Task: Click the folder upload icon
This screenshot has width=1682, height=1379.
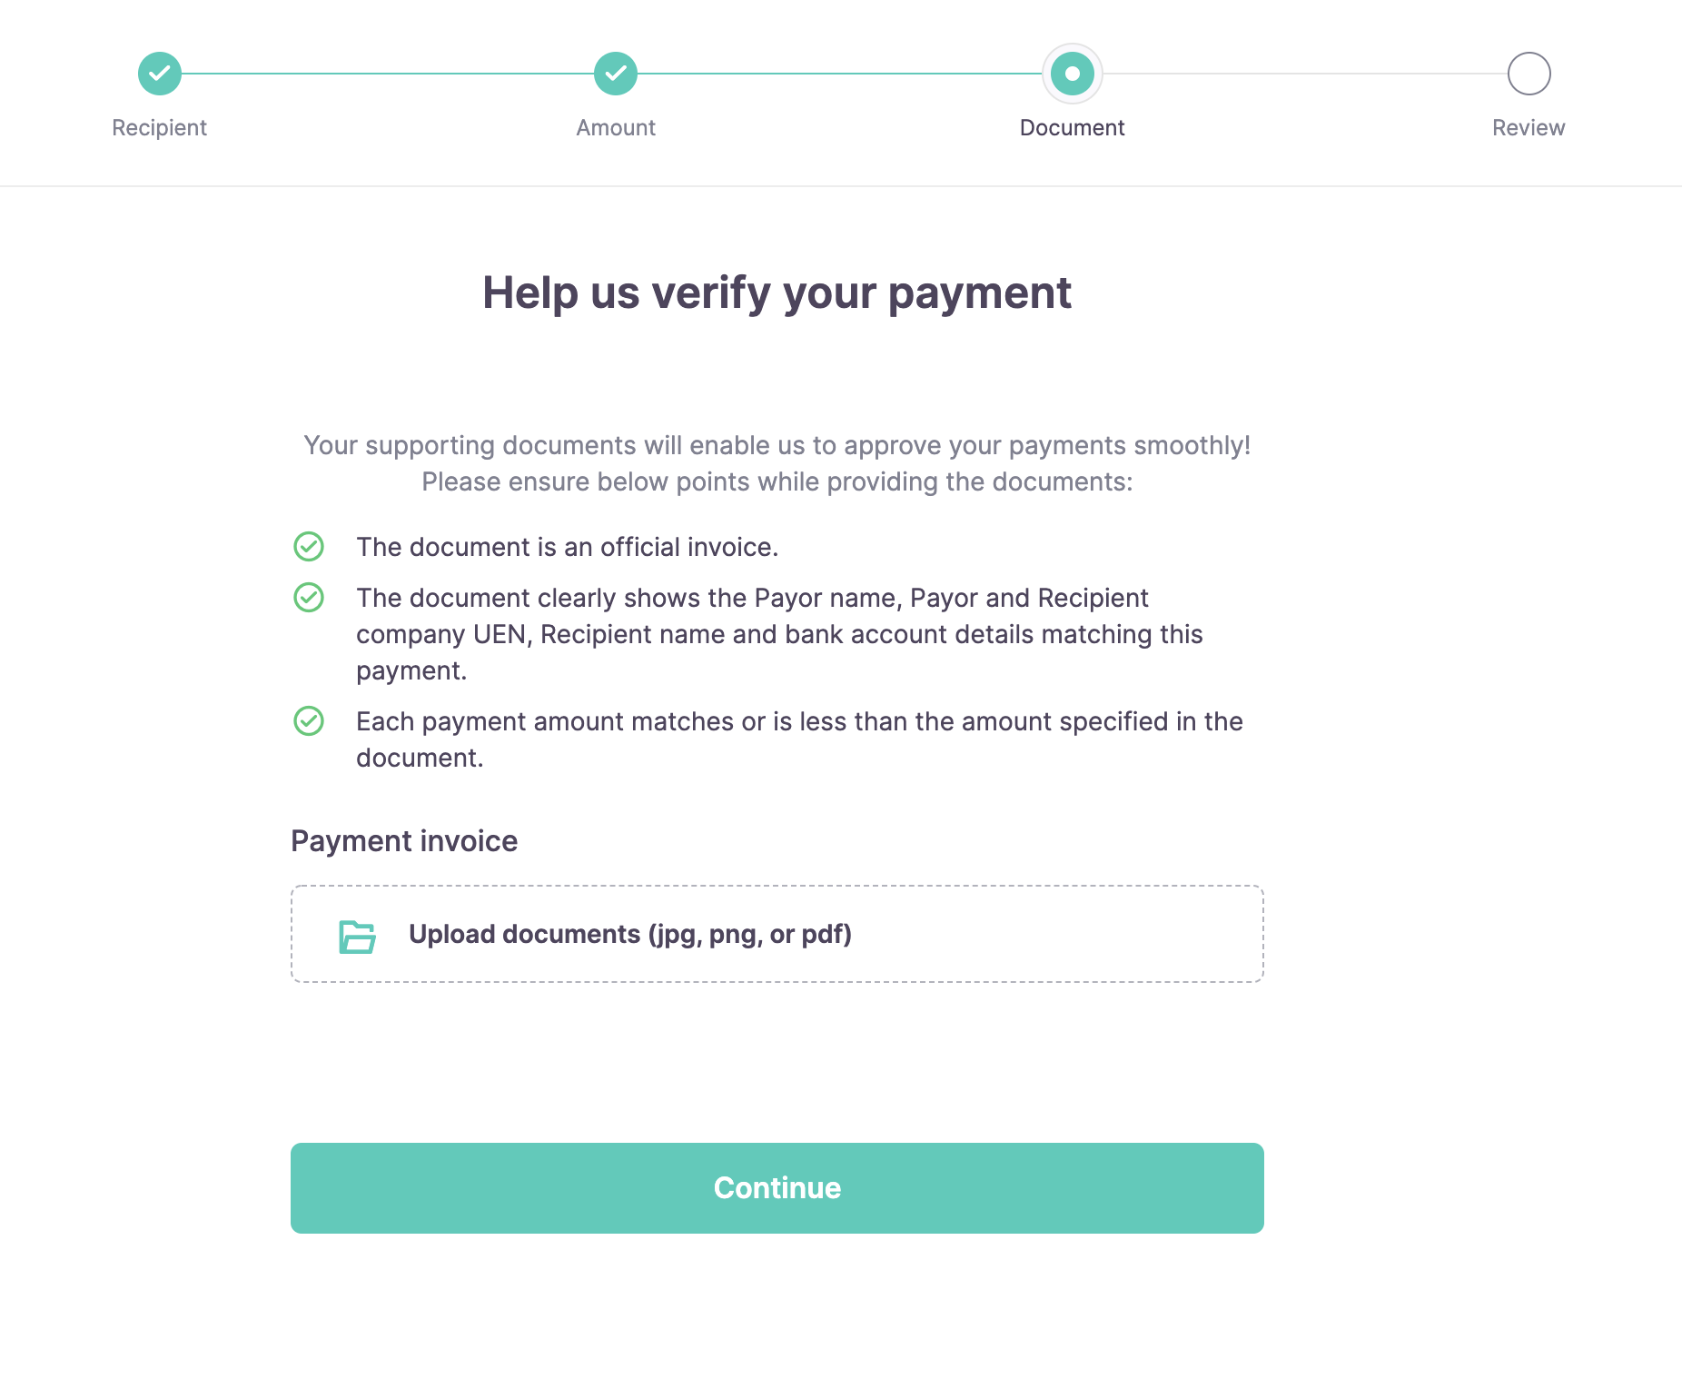Action: (357, 937)
